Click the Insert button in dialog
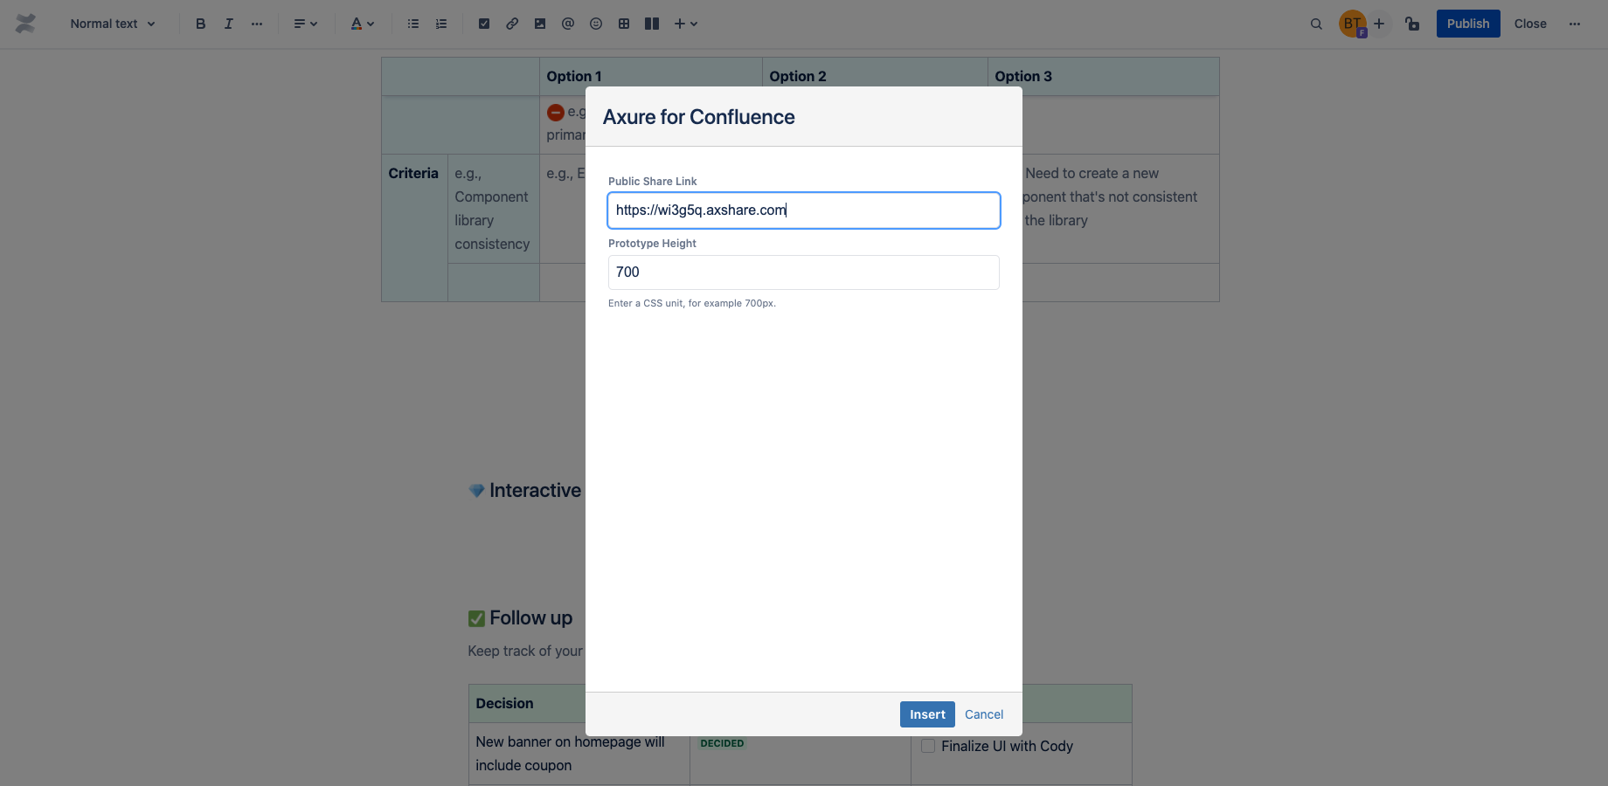 click(x=927, y=714)
